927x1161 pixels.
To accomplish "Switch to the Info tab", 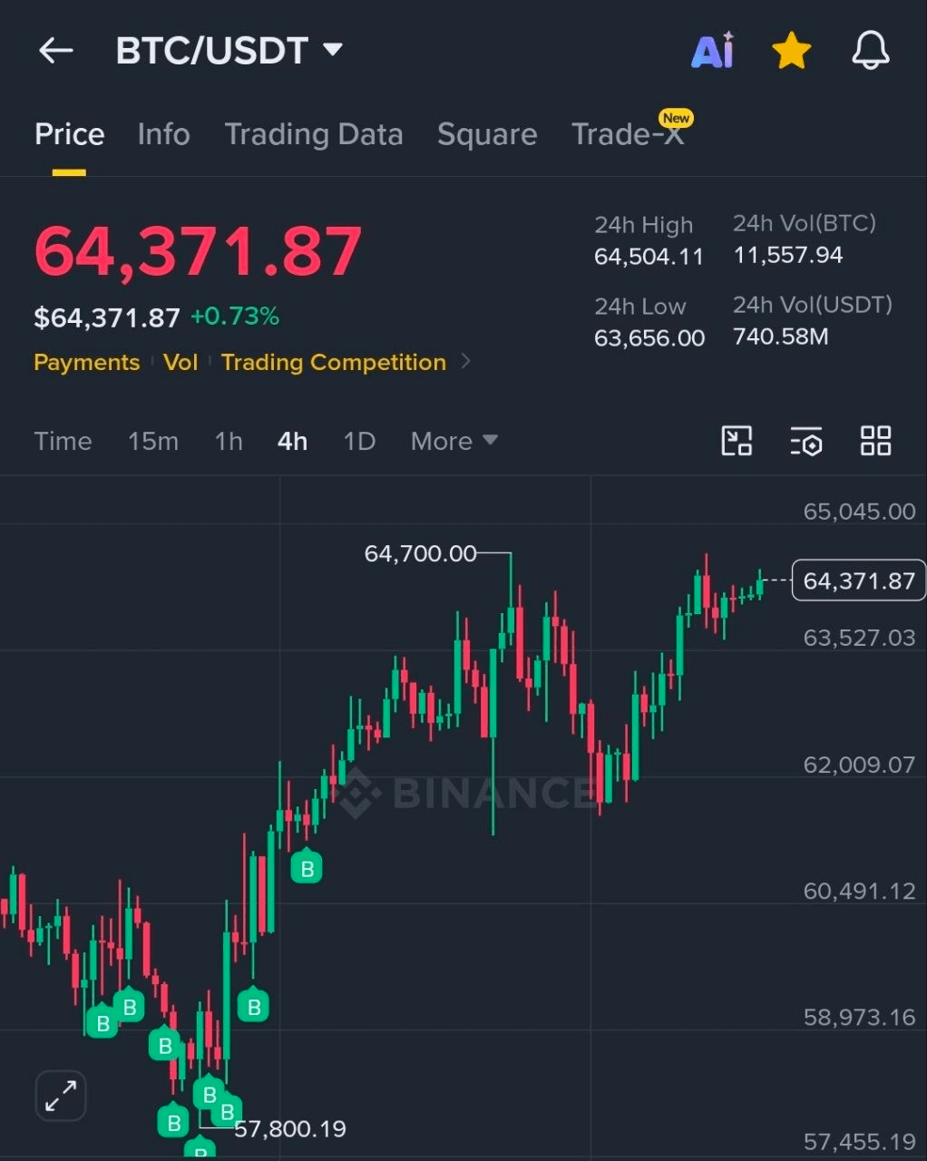I will (163, 134).
